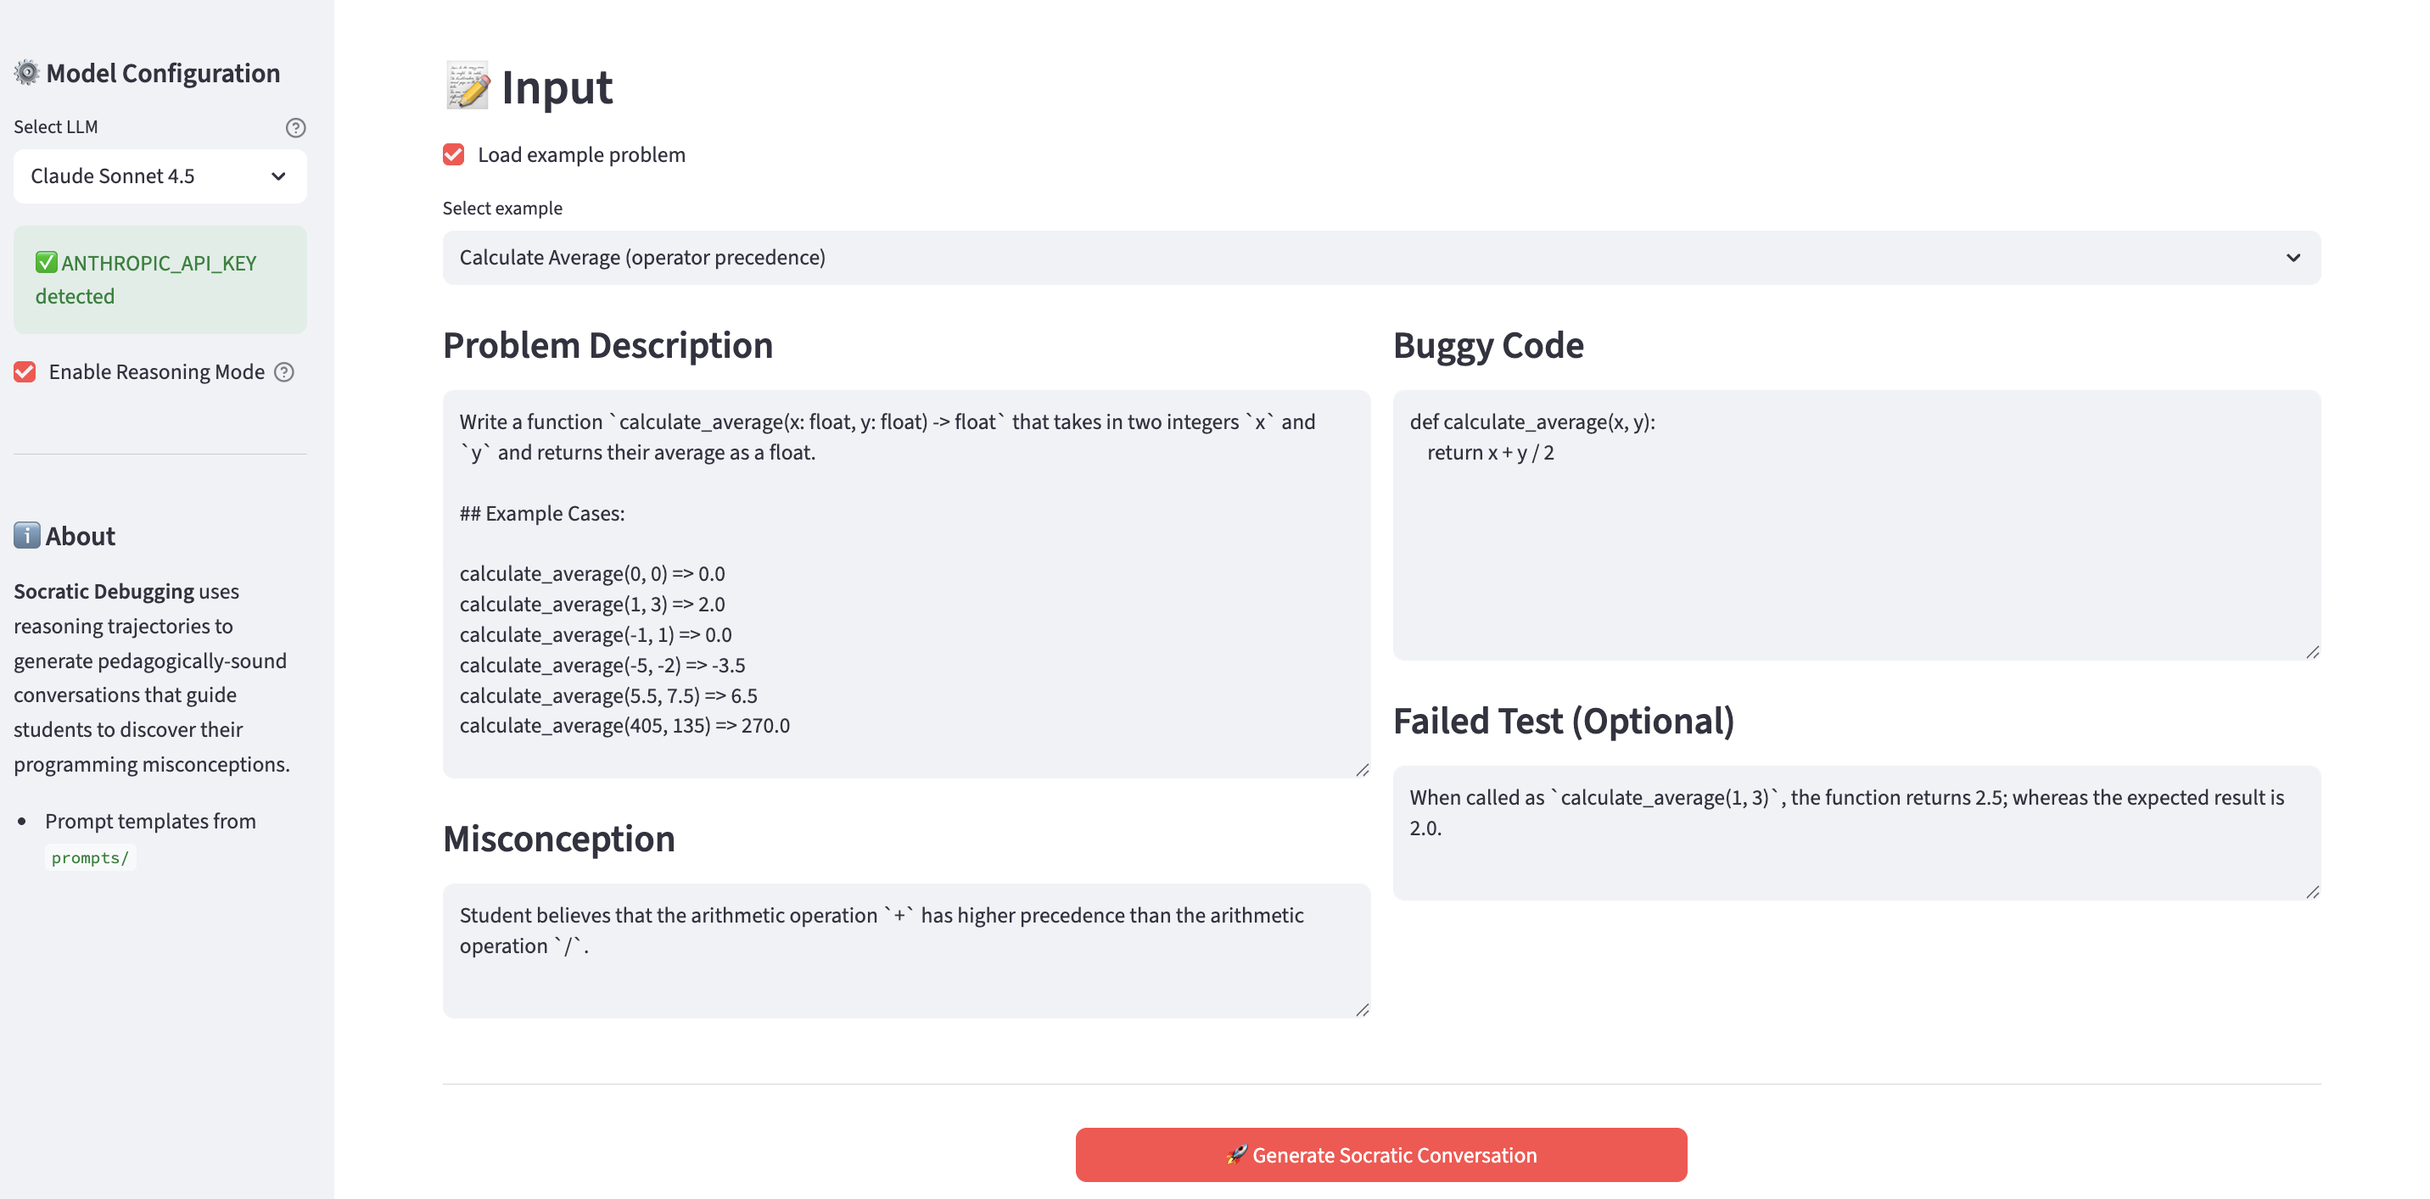Click the chevron arrow in Claude Sonnet 4.5 selector
The height and width of the screenshot is (1199, 2430).
click(x=278, y=176)
